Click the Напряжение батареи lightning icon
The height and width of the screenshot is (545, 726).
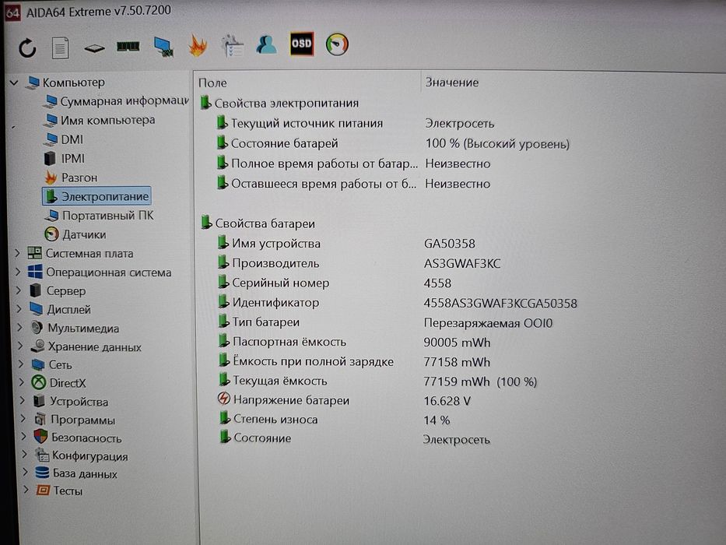224,399
